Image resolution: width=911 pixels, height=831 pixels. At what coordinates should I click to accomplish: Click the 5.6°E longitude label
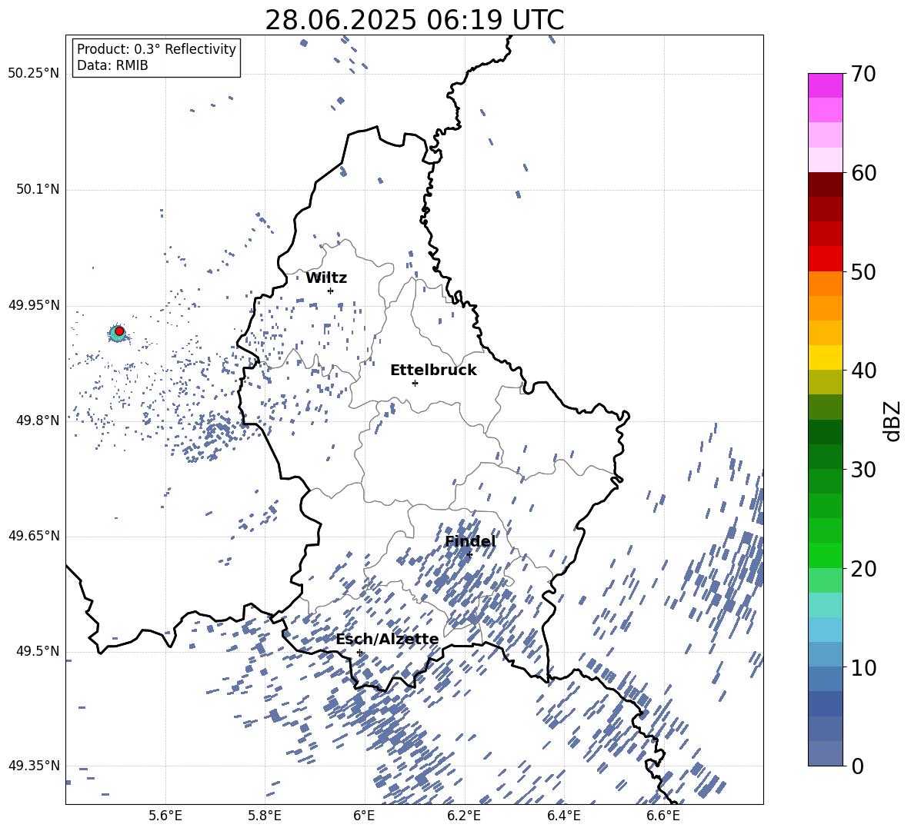coord(165,816)
